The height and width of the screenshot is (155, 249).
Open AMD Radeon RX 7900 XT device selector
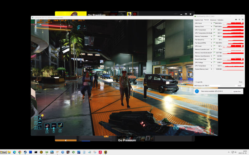click(208, 86)
